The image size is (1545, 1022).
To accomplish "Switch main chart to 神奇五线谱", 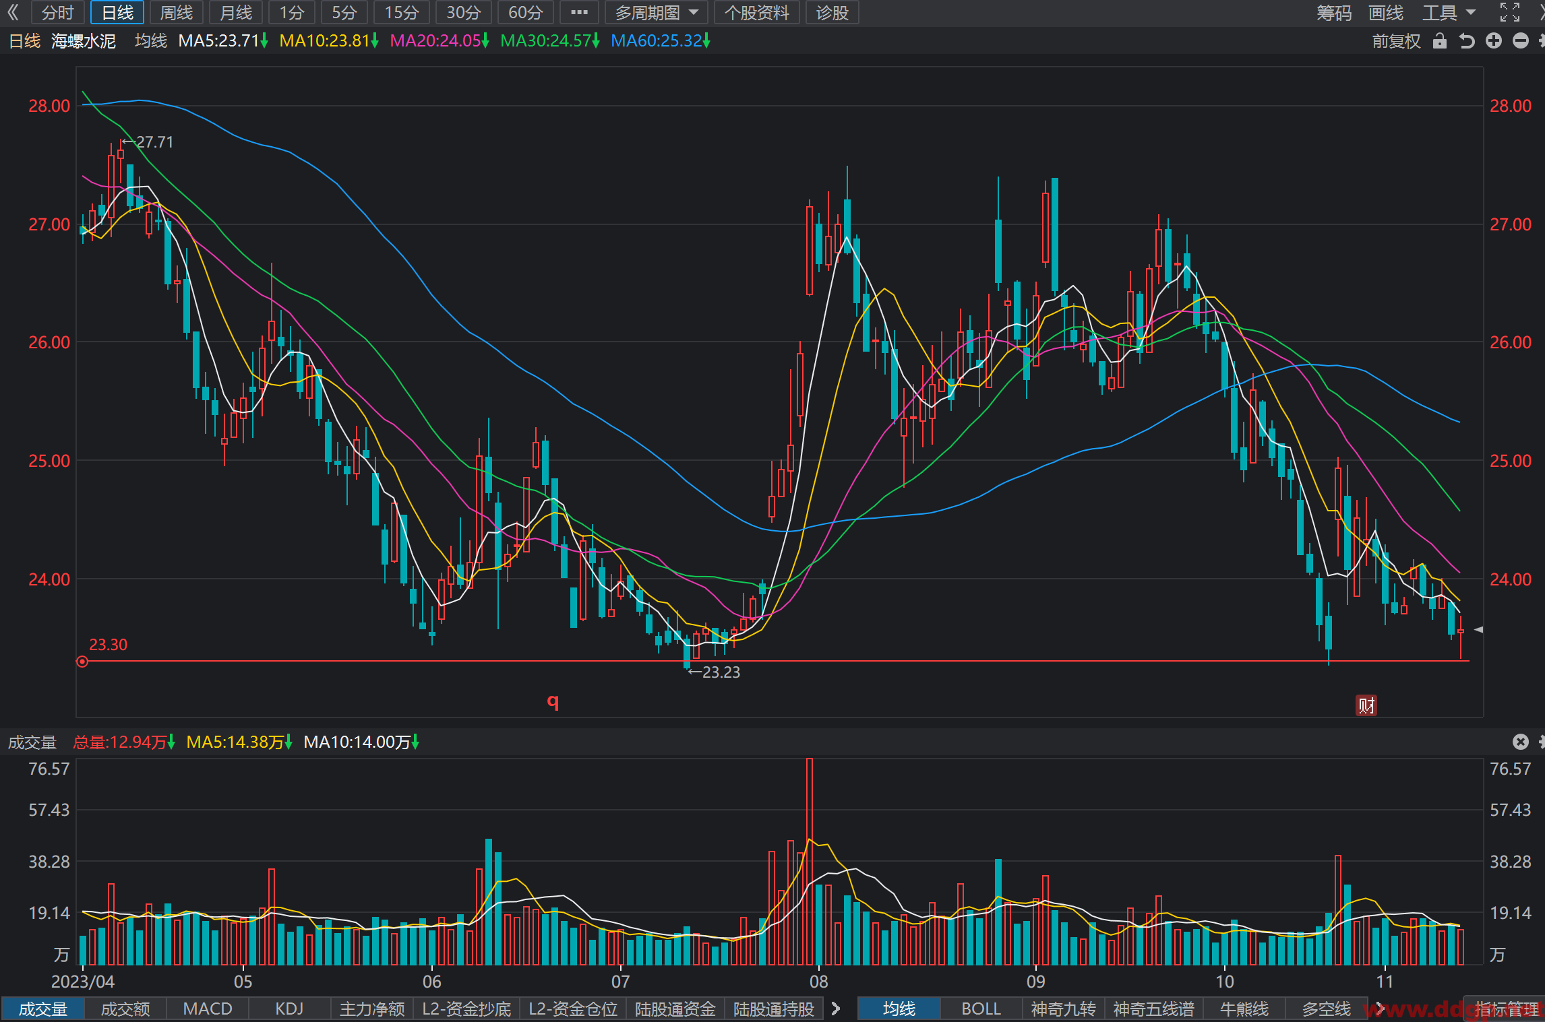I will click(1154, 1009).
